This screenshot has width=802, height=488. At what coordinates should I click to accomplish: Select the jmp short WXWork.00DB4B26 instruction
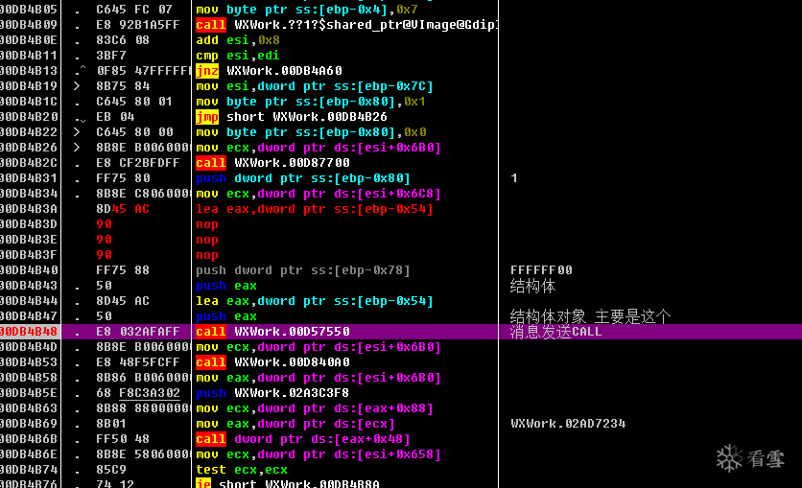coord(292,117)
